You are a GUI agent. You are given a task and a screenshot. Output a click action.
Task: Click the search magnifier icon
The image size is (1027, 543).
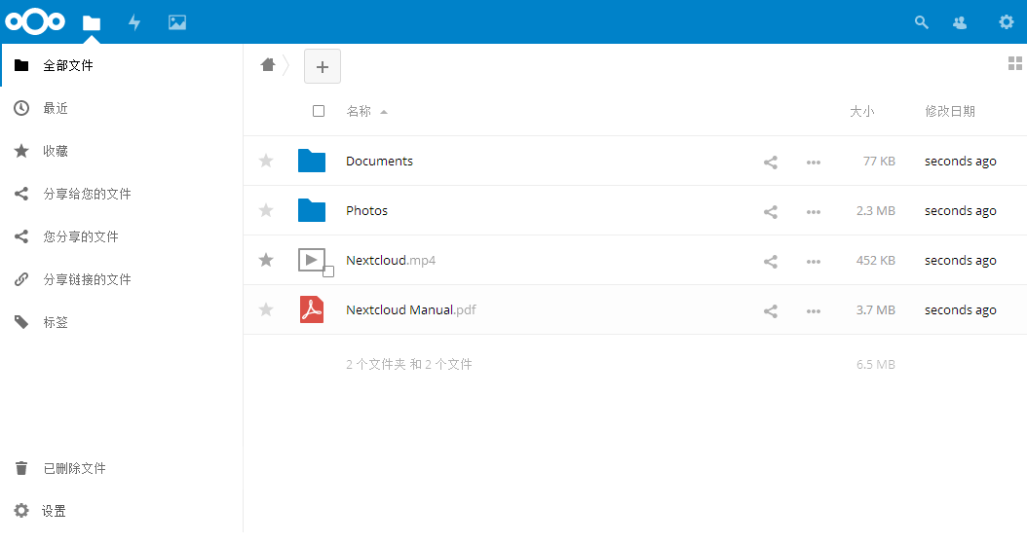[922, 22]
